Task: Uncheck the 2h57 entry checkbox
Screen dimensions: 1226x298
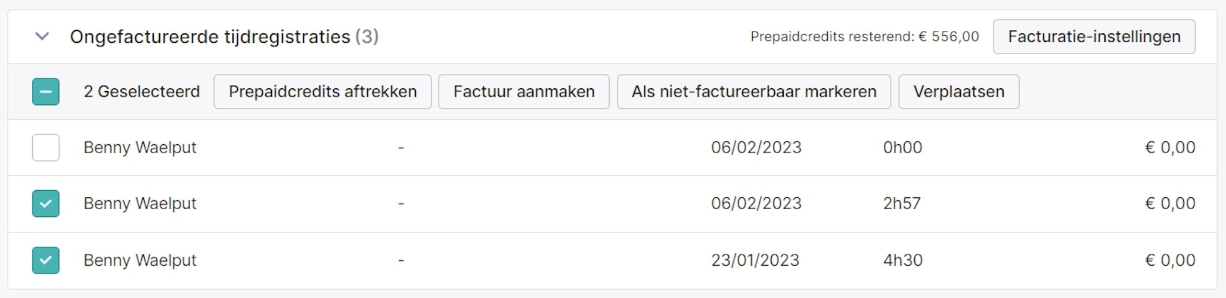Action: click(x=46, y=204)
